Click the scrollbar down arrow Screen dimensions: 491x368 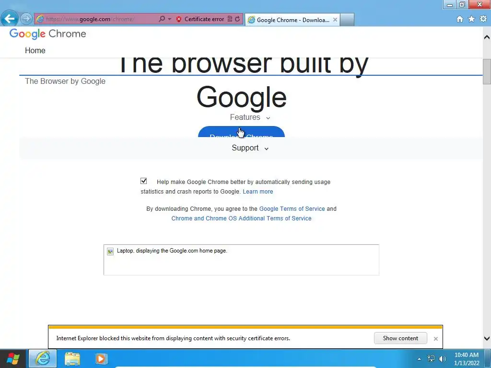(x=487, y=339)
